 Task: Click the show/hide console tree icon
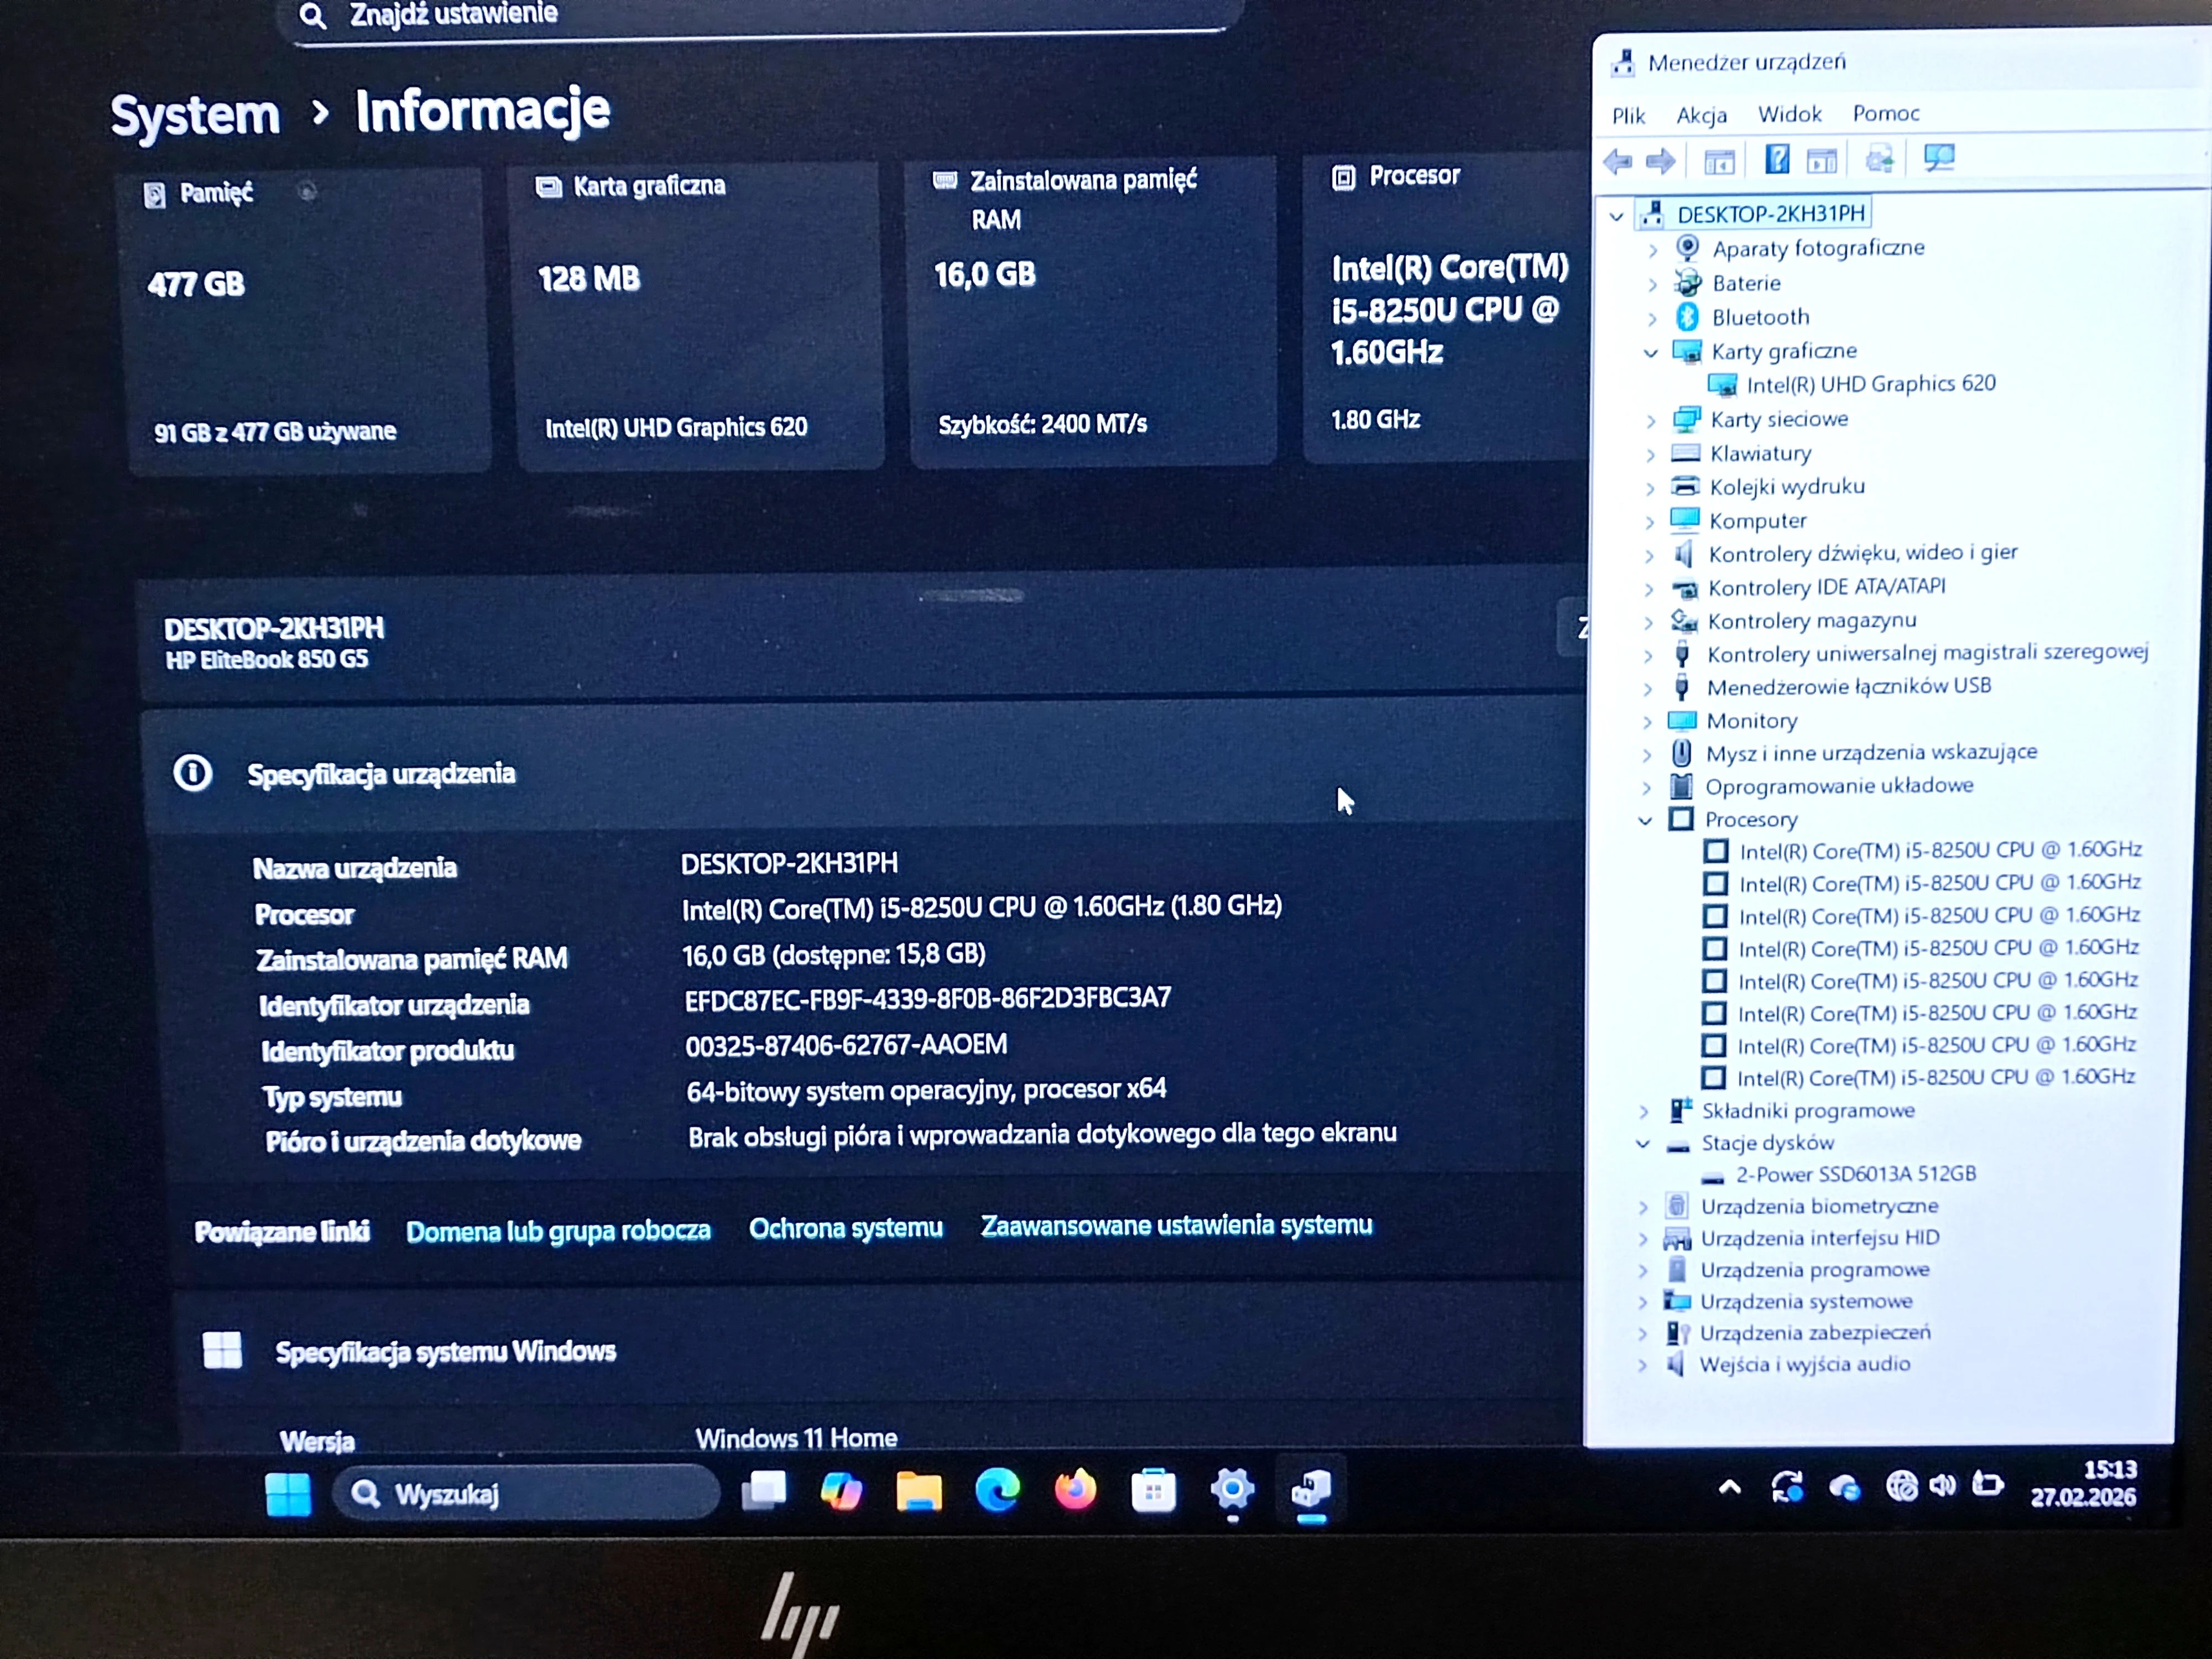click(x=1719, y=160)
